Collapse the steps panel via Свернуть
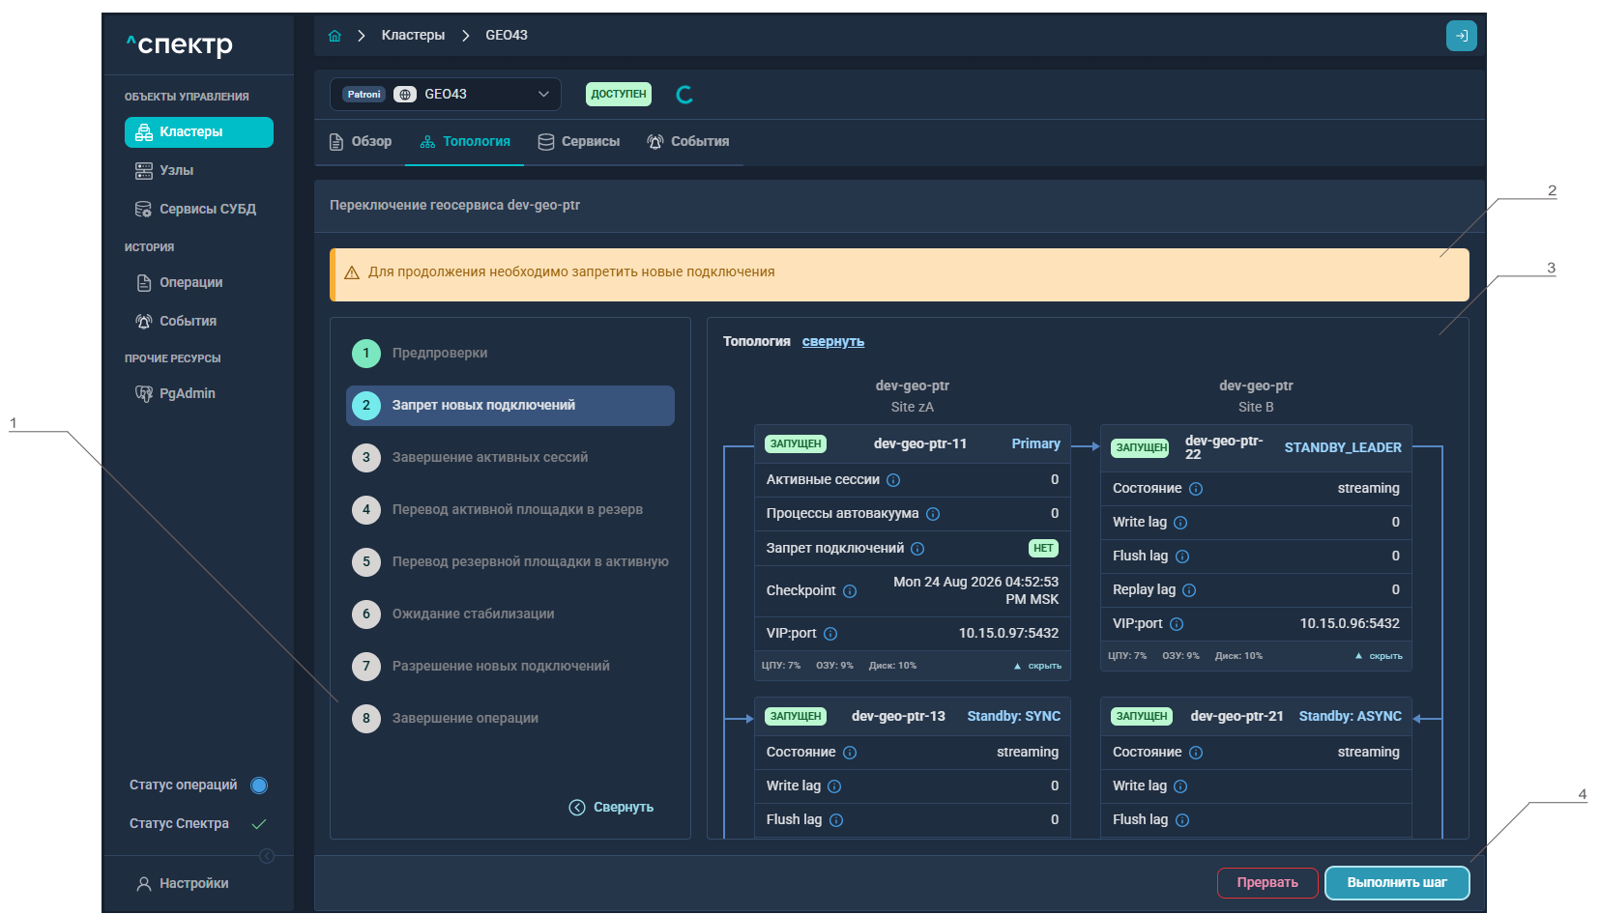The image size is (1600, 914). pyautogui.click(x=611, y=808)
